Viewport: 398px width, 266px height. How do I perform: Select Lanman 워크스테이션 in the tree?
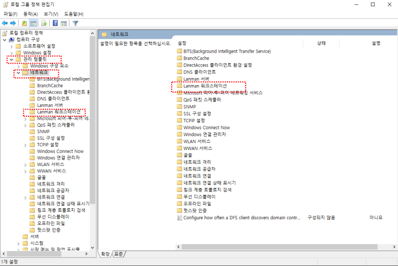point(59,112)
